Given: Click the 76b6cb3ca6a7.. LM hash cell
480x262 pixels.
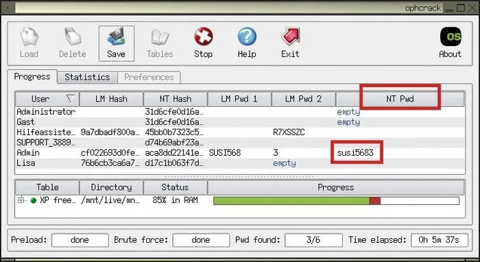Looking at the screenshot, I should click(110, 163).
